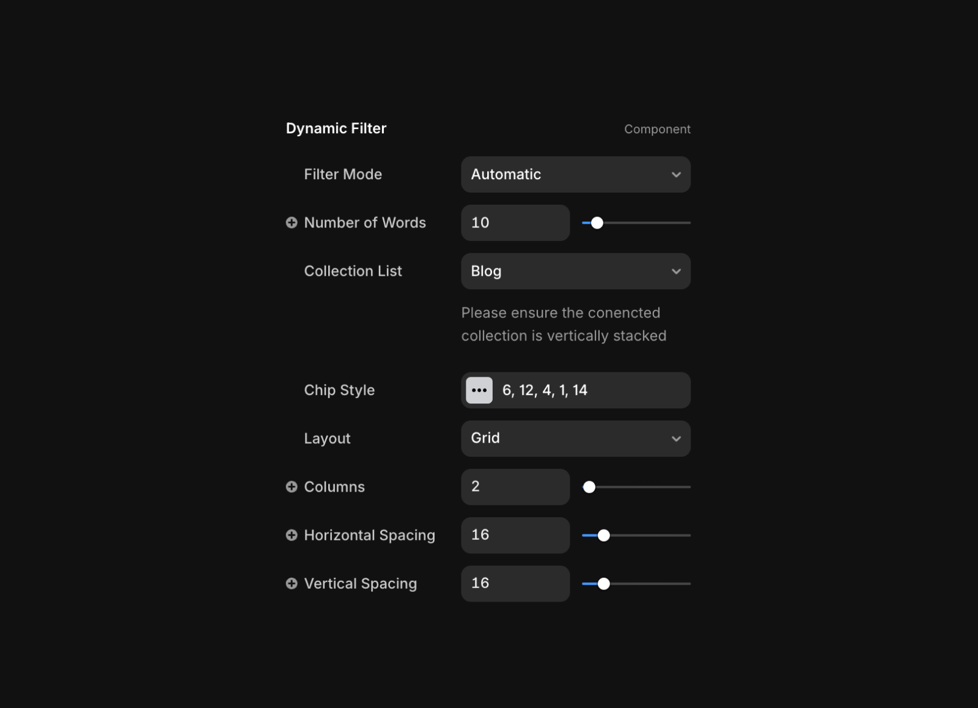Click the plus icon next to Vertical Spacing
978x708 pixels.
point(292,584)
